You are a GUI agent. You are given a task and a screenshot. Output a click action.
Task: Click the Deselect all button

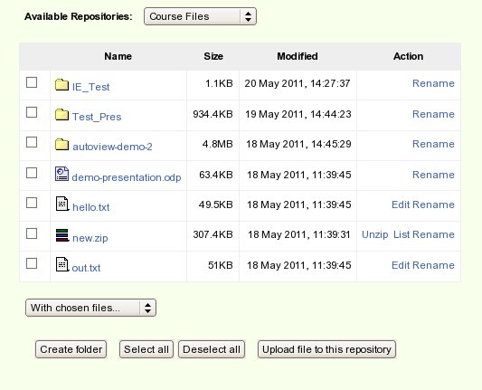(x=212, y=349)
